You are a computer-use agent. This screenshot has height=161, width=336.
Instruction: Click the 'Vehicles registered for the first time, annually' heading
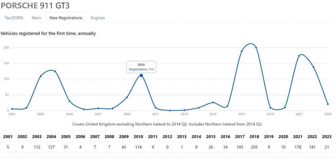click(48, 34)
